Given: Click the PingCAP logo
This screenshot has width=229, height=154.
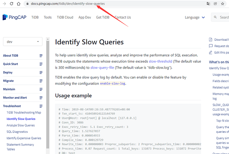Looking at the screenshot, I should (14, 17).
